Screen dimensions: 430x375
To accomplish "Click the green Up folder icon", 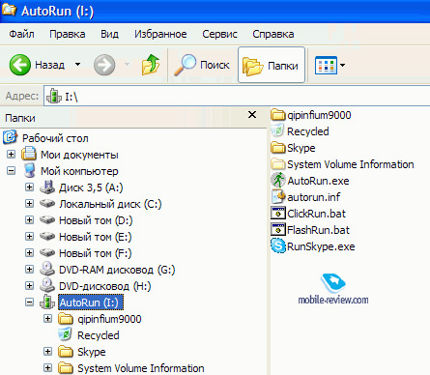I will [151, 65].
